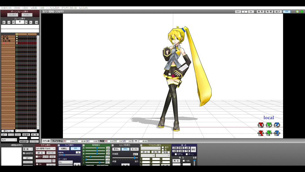This screenshot has width=305, height=172.
Task: Click the モード2 shadow mode button
Action: tap(134, 149)
